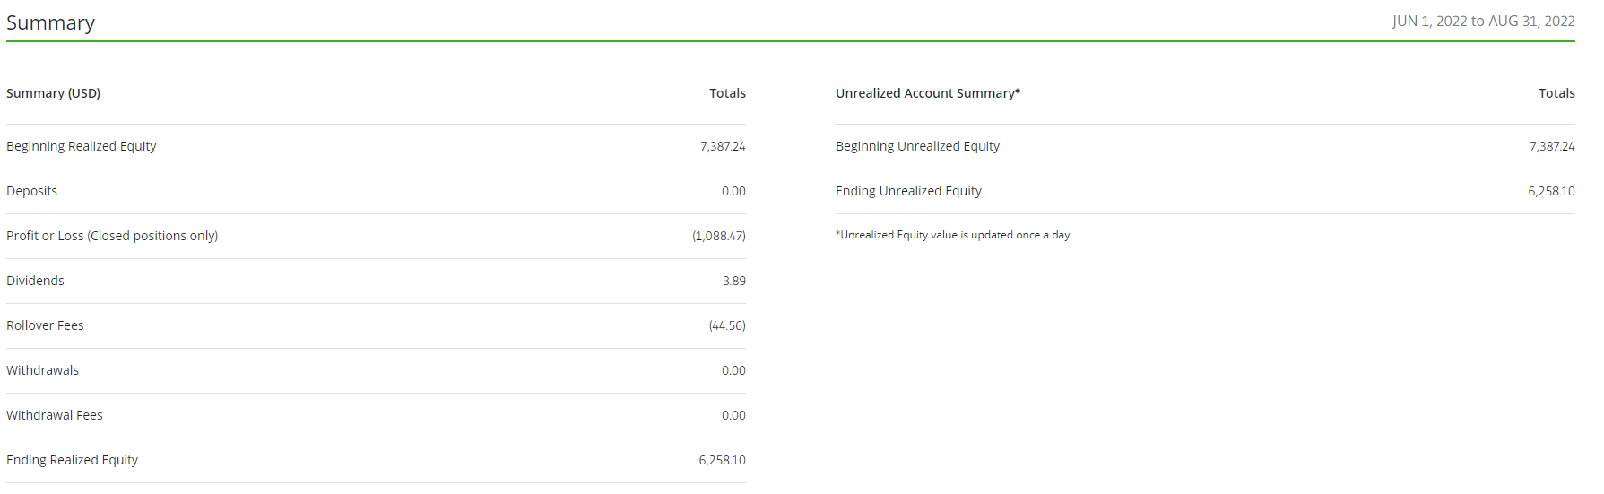Click the Ending Realized Equity label
Image resolution: width=1604 pixels, height=494 pixels.
pyautogui.click(x=72, y=460)
